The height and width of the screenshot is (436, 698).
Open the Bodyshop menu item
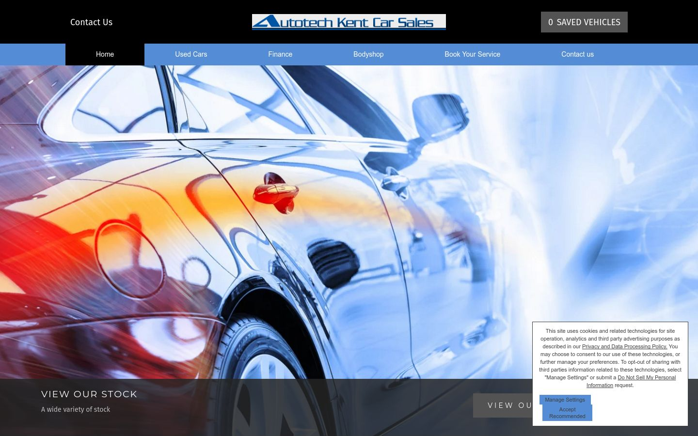pyautogui.click(x=368, y=54)
